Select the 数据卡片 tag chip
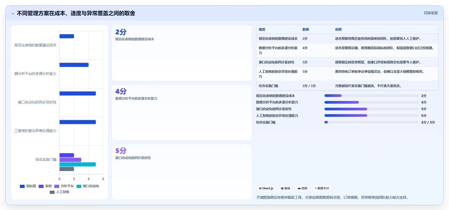 pos(322,188)
